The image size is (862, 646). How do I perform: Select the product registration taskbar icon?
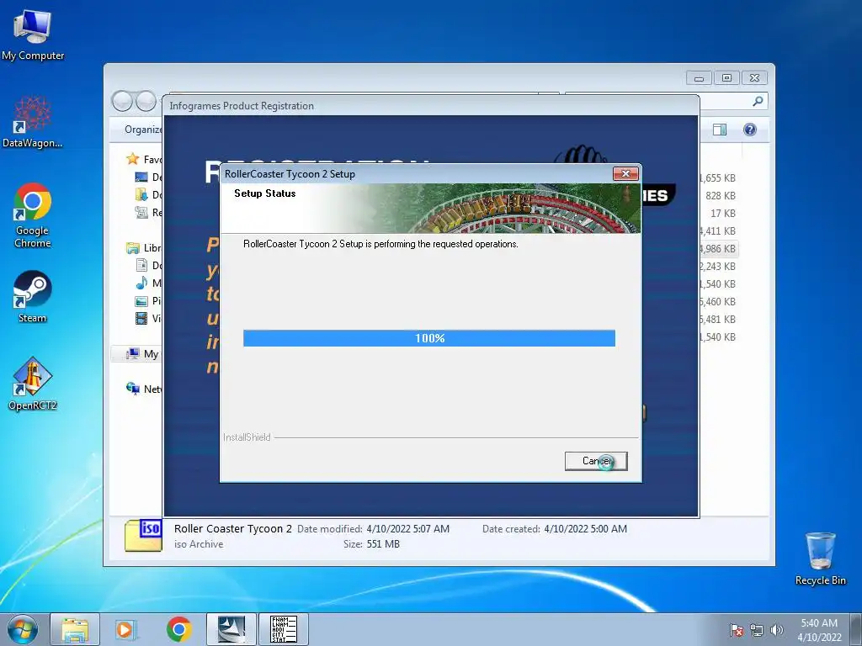[x=284, y=629]
